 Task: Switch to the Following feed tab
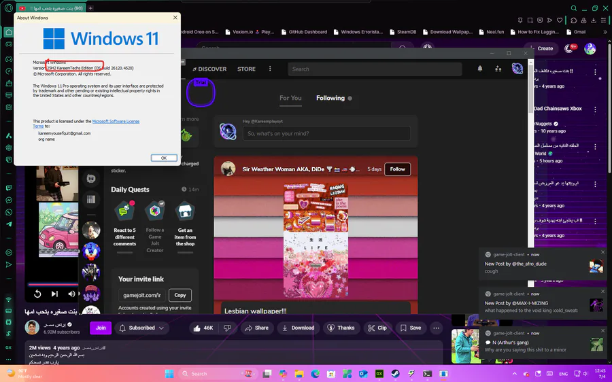[x=330, y=98]
